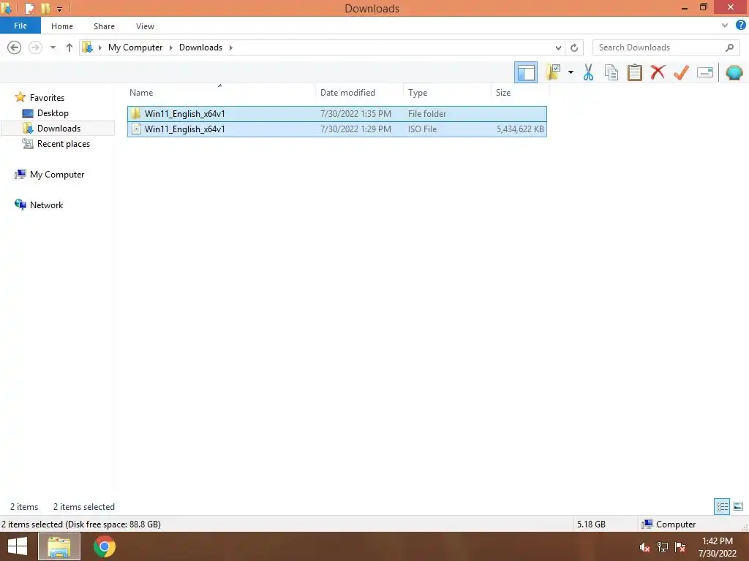Select Favorites in navigation pane
This screenshot has width=749, height=561.
click(47, 97)
